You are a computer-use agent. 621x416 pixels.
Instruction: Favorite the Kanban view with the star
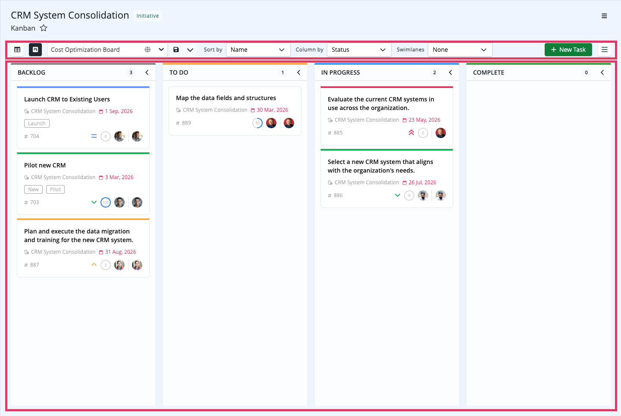click(x=44, y=28)
